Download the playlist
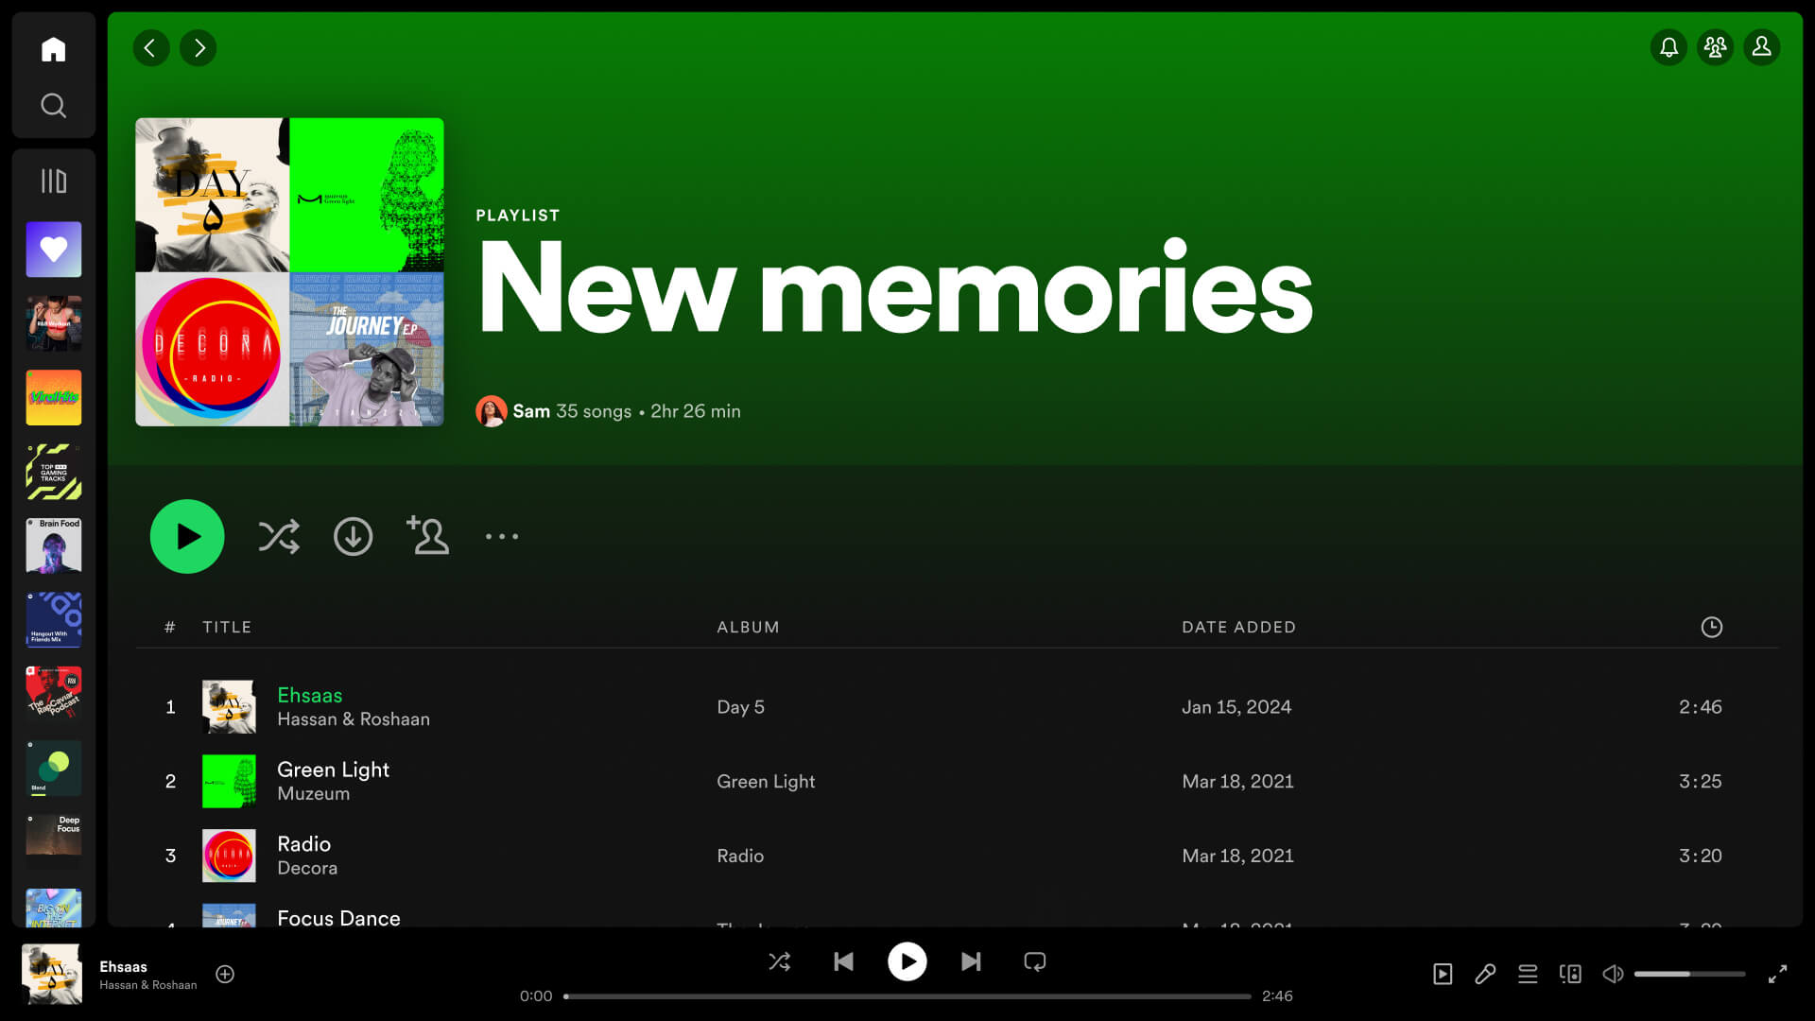 pyautogui.click(x=353, y=536)
